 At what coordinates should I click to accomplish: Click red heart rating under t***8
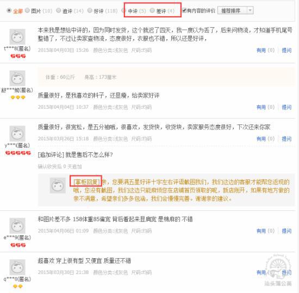coord(18,56)
